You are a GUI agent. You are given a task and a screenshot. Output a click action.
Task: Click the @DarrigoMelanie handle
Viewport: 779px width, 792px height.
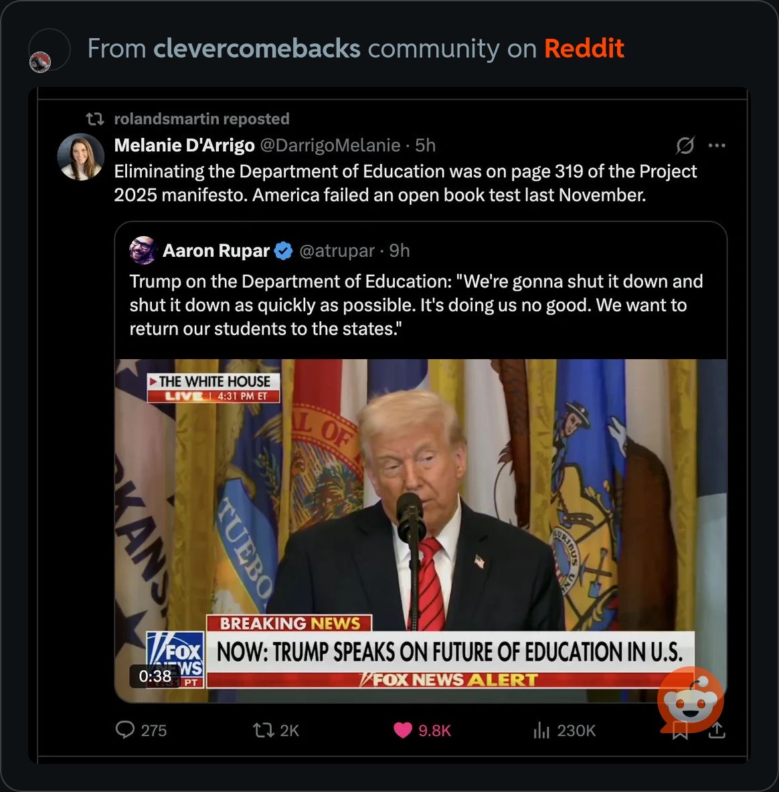click(330, 145)
